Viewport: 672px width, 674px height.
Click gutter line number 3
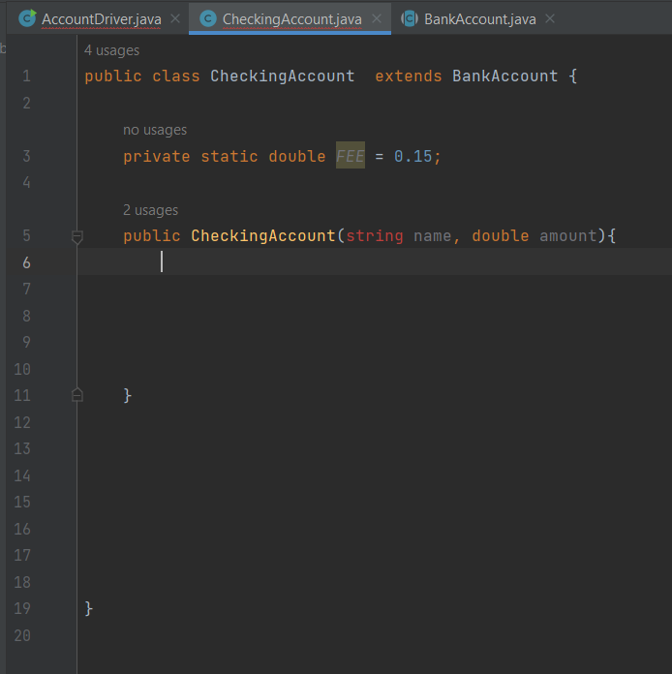pos(27,156)
